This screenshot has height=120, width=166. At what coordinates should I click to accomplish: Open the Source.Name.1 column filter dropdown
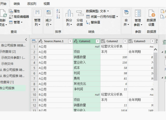point(70,41)
